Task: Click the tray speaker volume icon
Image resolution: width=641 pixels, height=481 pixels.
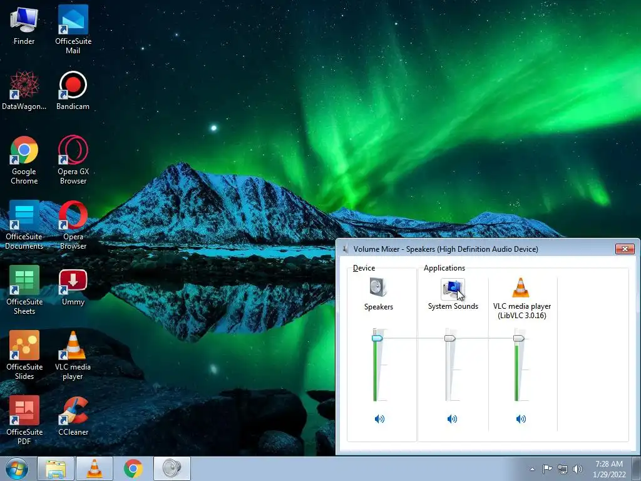Action: (578, 469)
